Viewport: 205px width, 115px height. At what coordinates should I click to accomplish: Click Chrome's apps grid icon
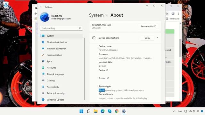click(36, 19)
